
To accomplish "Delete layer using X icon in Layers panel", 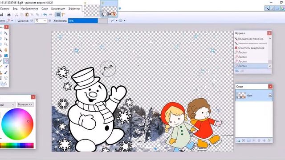I will coord(244,140).
